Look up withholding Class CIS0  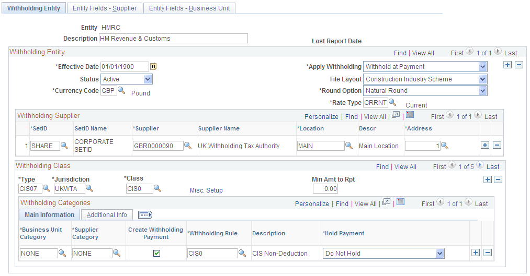pos(157,188)
